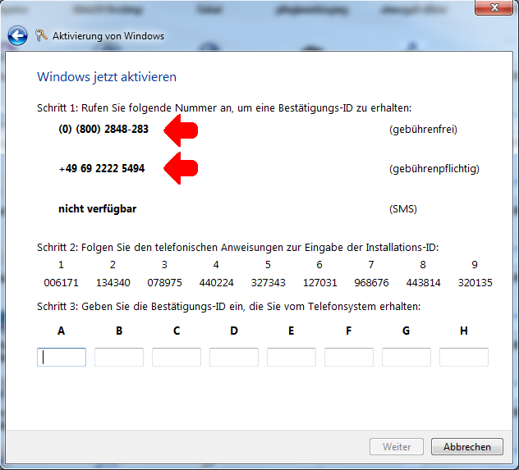Click the keys icon beside Aktivierung von Windows
Screen dimensions: 519x470
click(41, 36)
